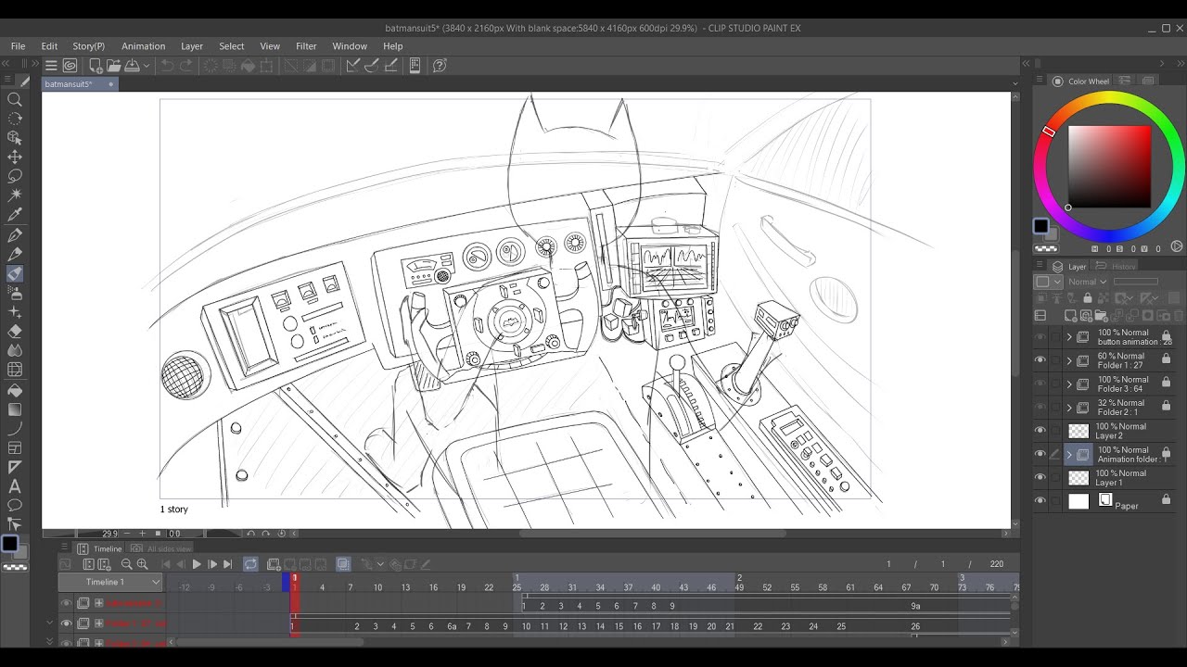
Task: Select the Eyedropper tool
Action: [x=15, y=215]
